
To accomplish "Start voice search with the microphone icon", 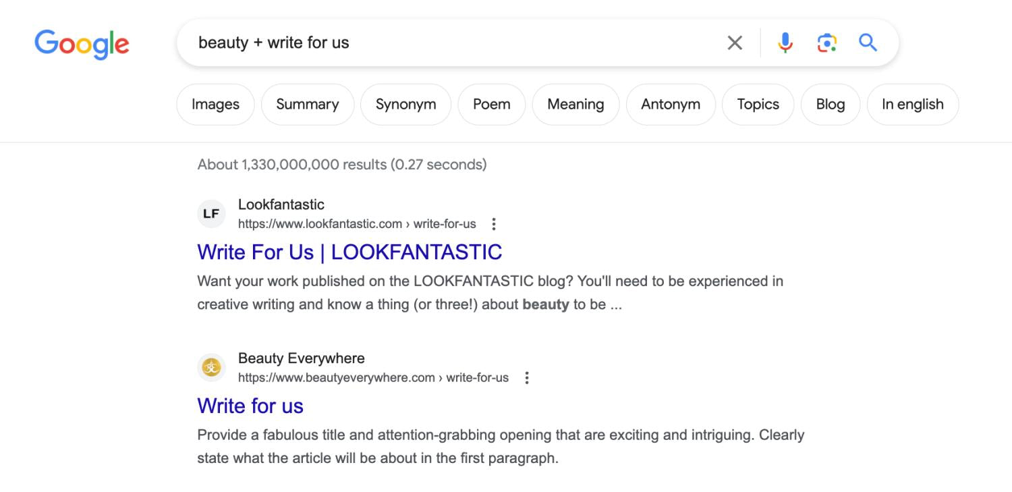I will pos(785,43).
